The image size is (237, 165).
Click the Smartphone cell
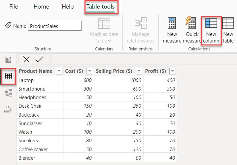pos(40,89)
